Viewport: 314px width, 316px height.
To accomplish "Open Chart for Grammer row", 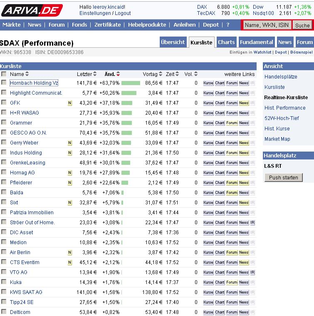I will point(220,123).
